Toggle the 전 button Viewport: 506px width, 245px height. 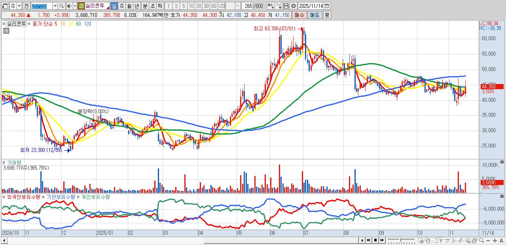(26, 6)
